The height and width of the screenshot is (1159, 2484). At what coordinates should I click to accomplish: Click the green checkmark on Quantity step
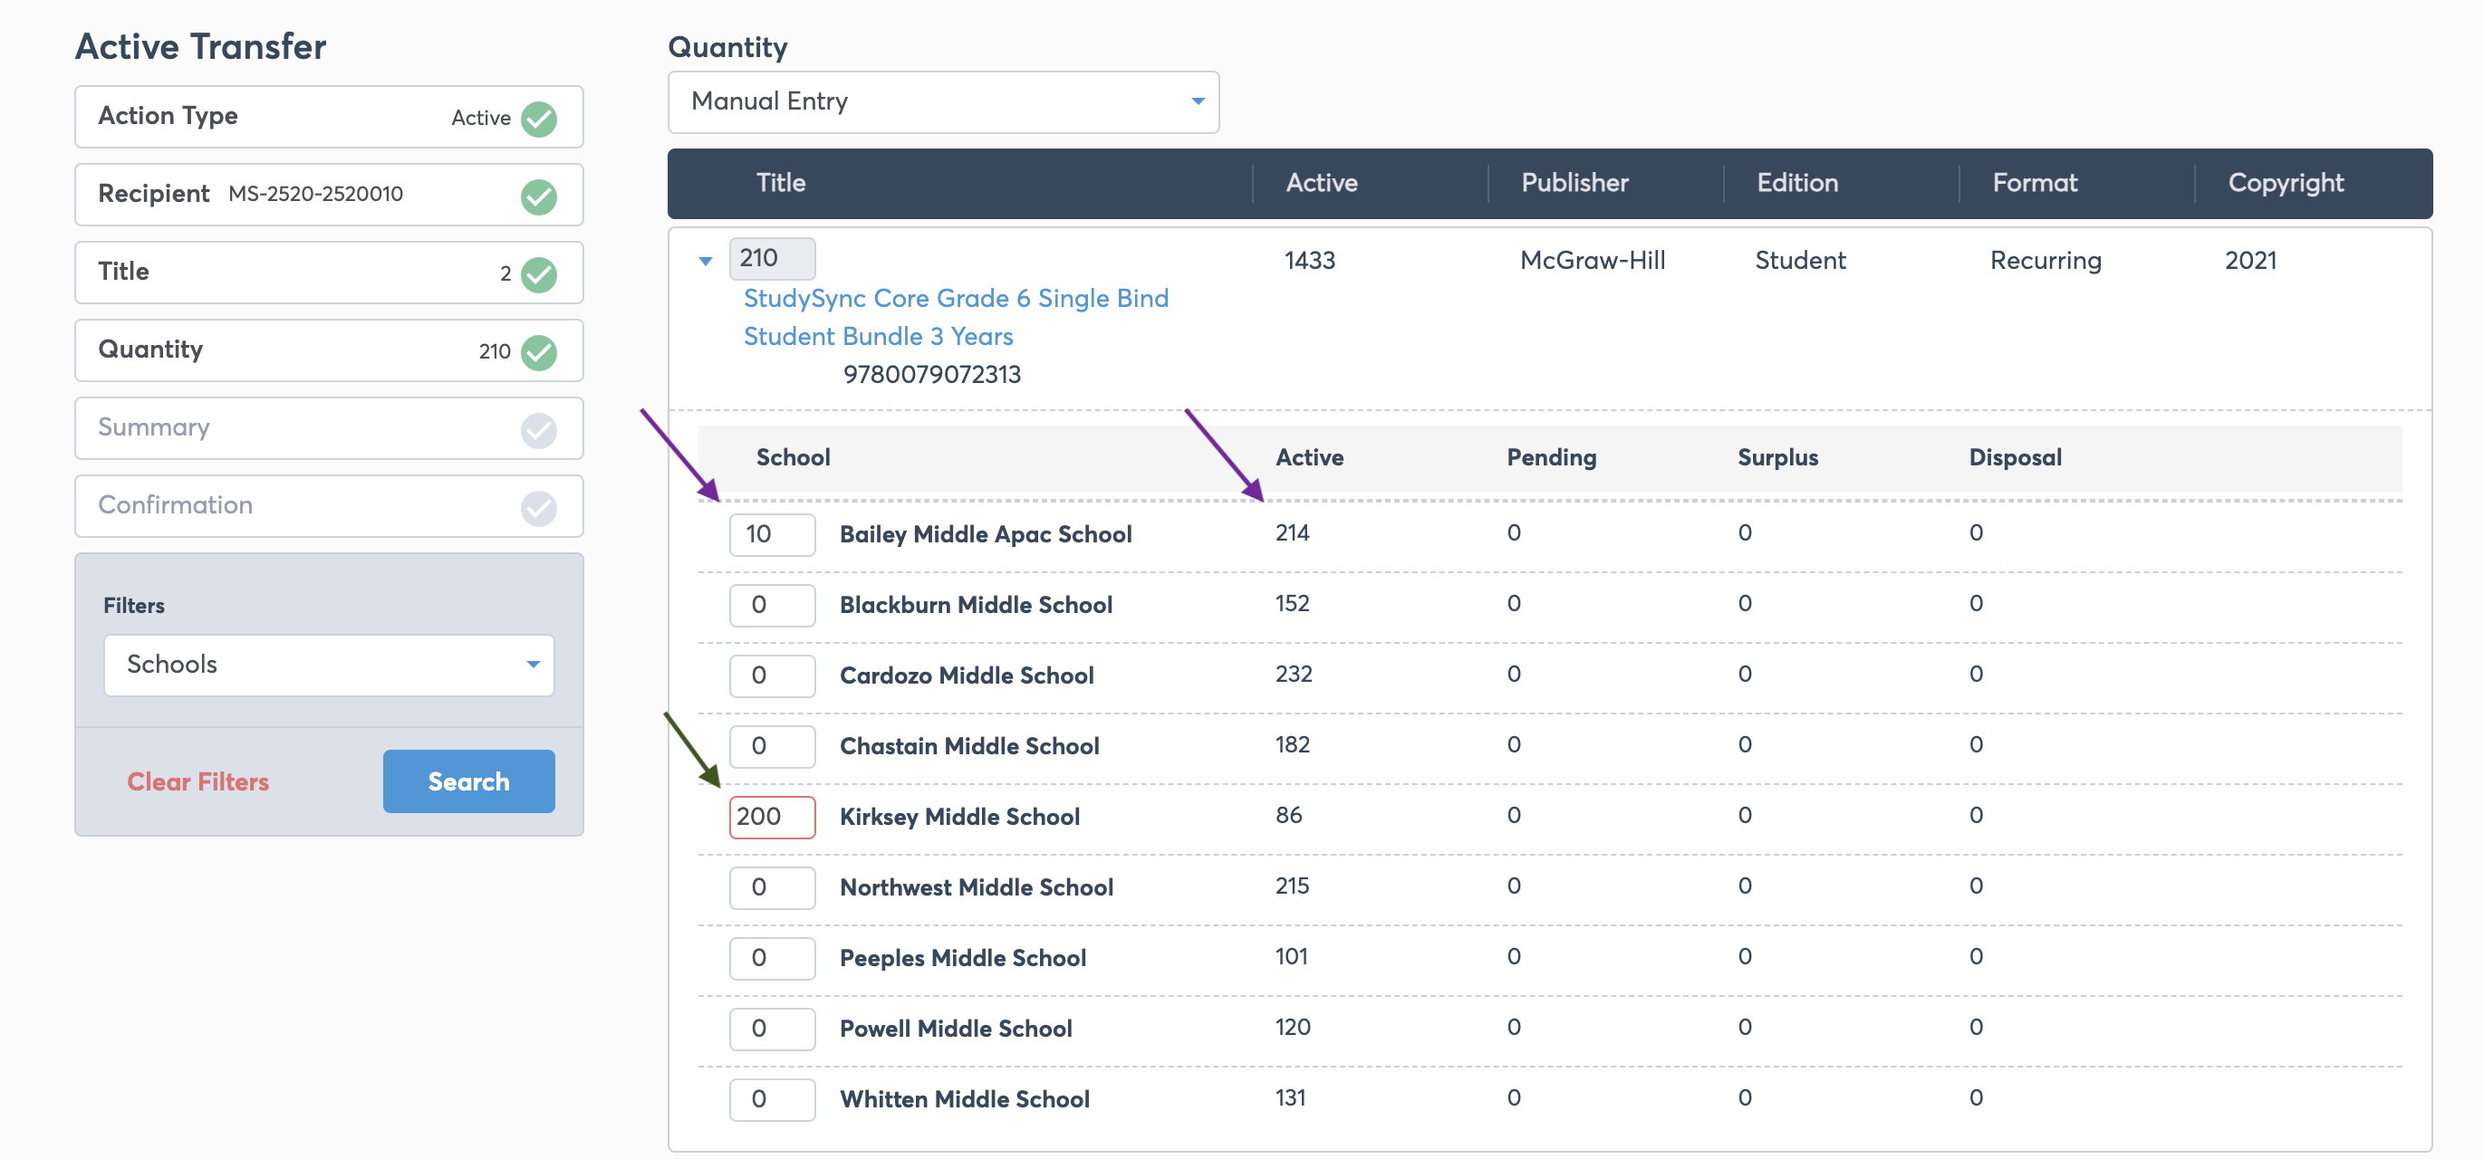coord(538,352)
